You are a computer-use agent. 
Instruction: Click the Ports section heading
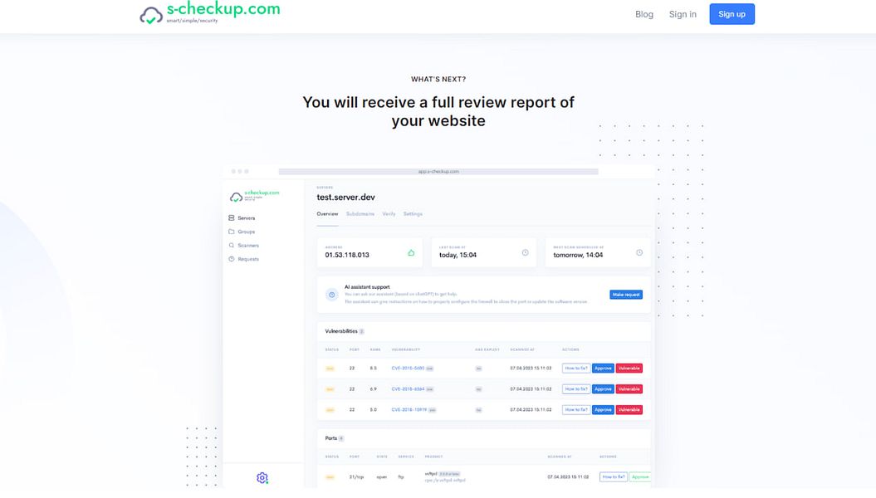coord(330,438)
